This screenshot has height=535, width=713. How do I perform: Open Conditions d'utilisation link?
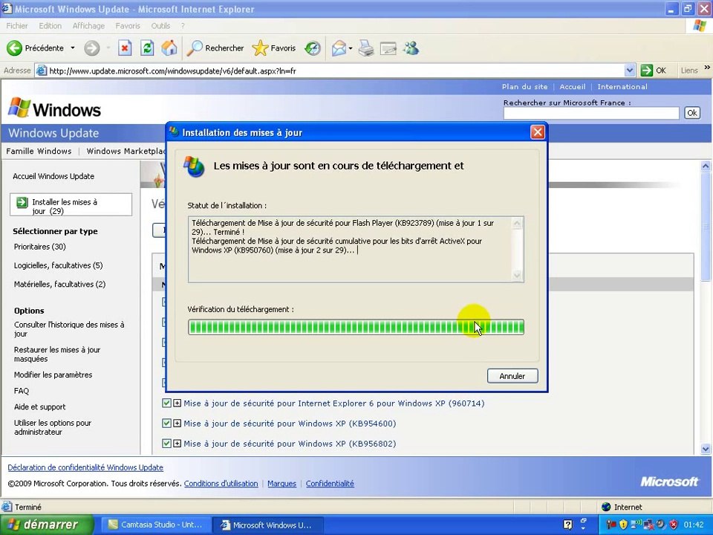pyautogui.click(x=221, y=483)
